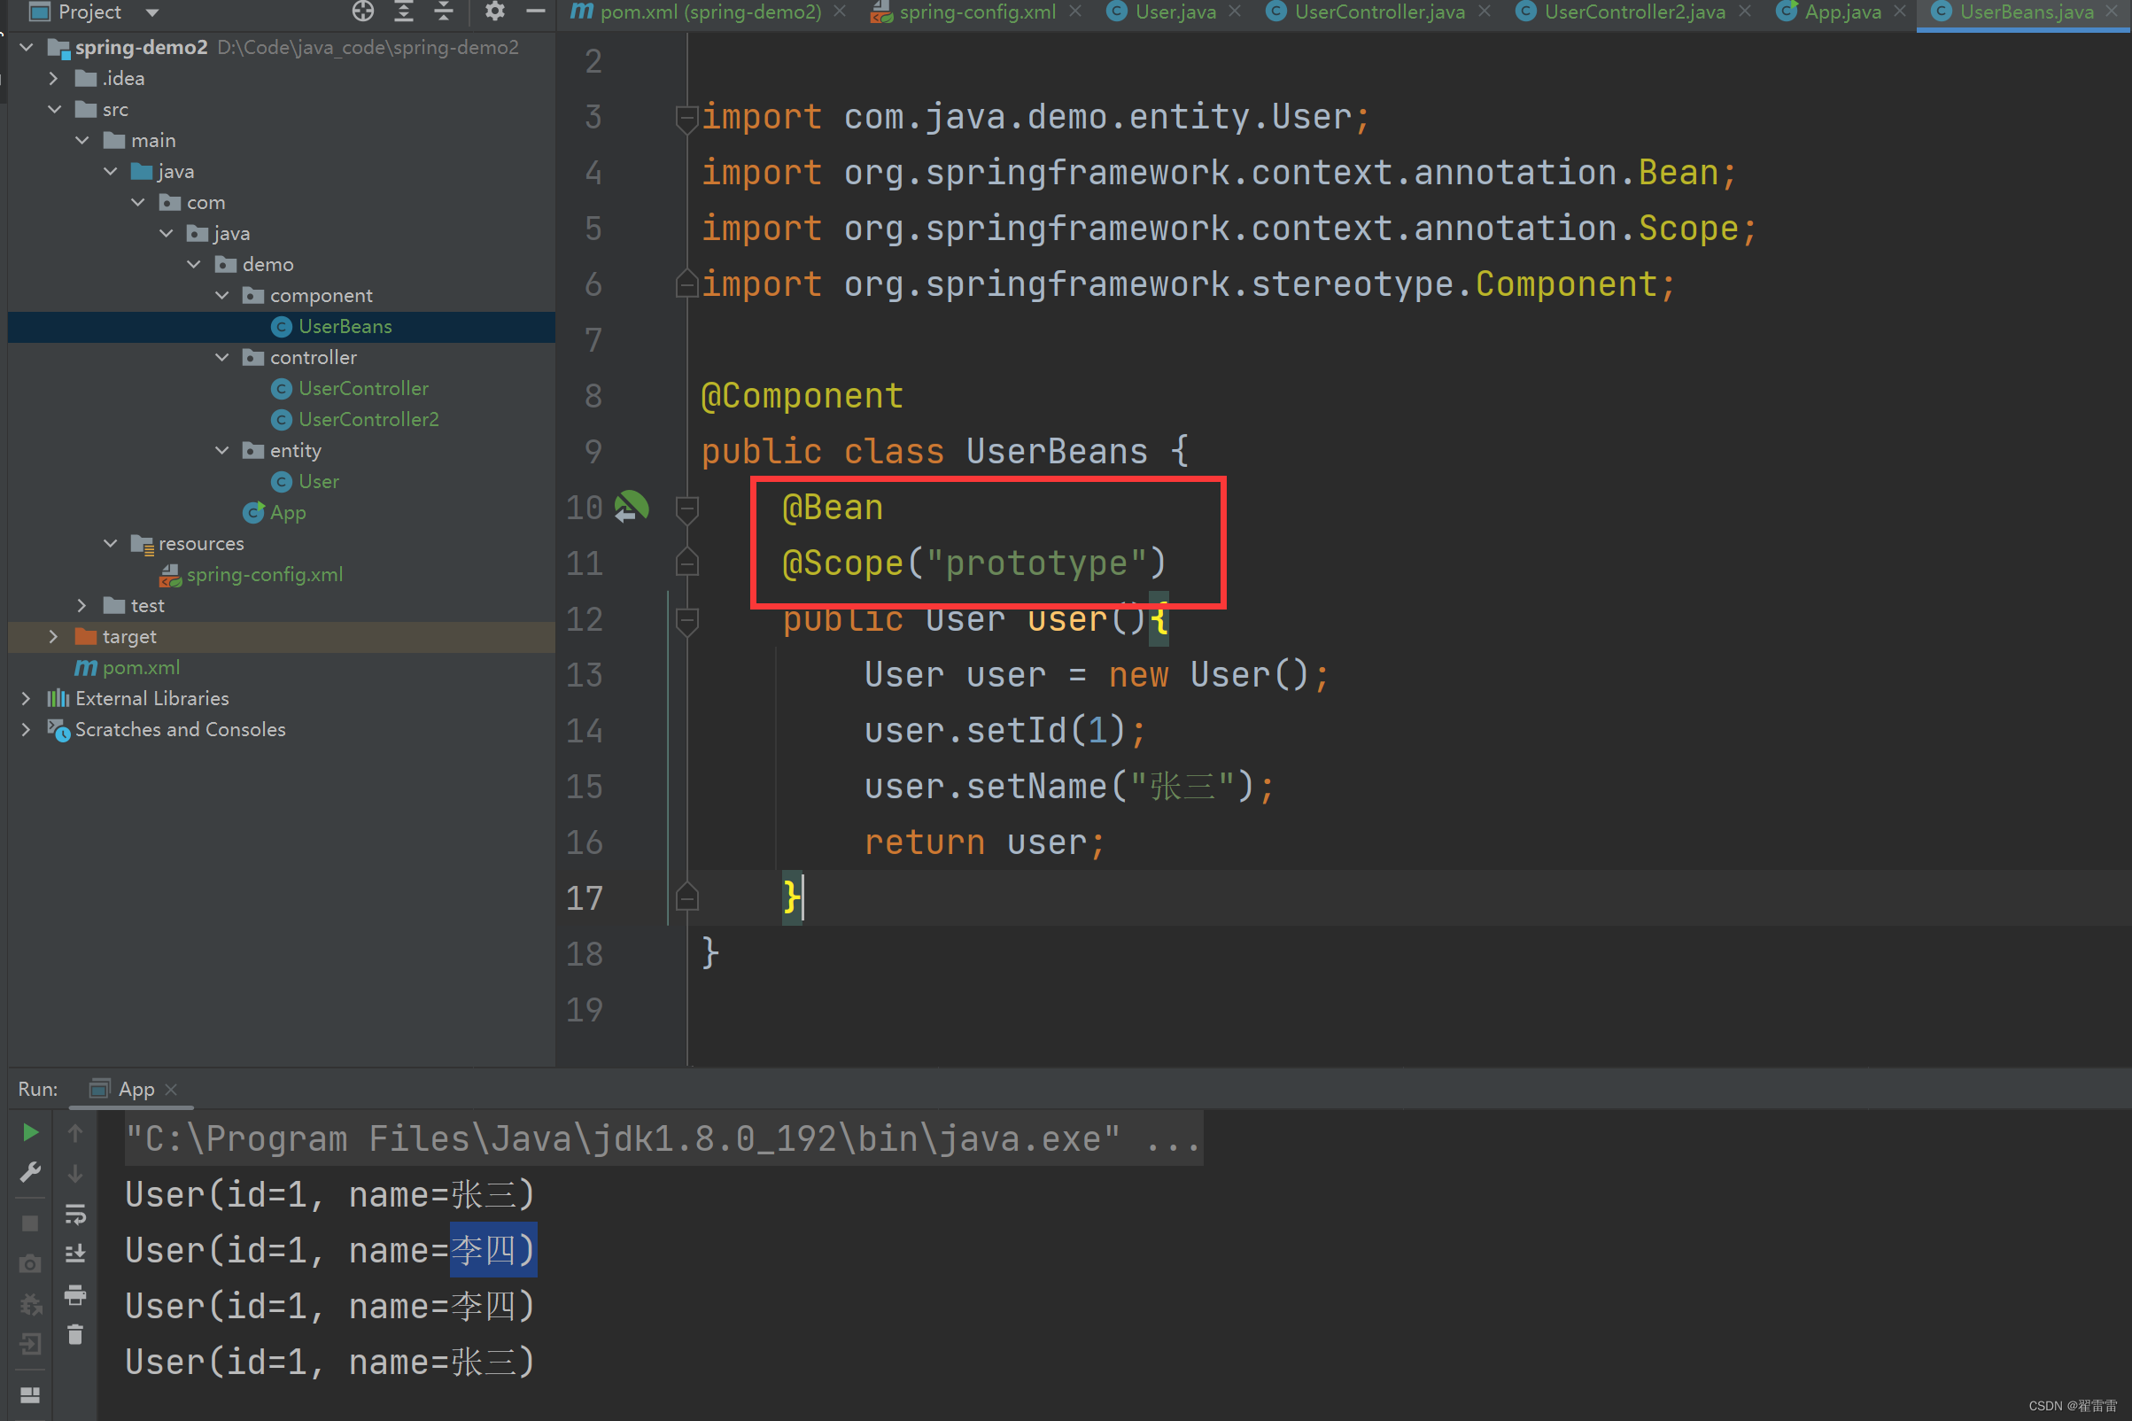This screenshot has height=1421, width=2132.
Task: Open run configuration wrench icon
Action: (30, 1173)
